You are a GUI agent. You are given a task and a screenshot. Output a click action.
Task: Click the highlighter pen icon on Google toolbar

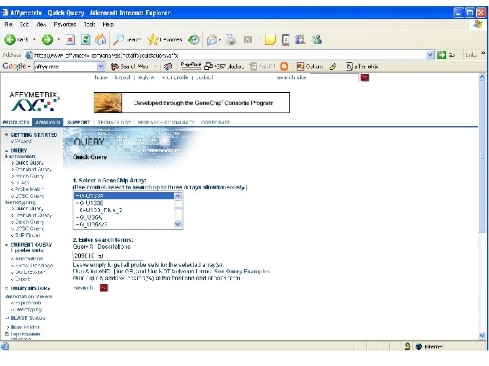tap(333, 66)
